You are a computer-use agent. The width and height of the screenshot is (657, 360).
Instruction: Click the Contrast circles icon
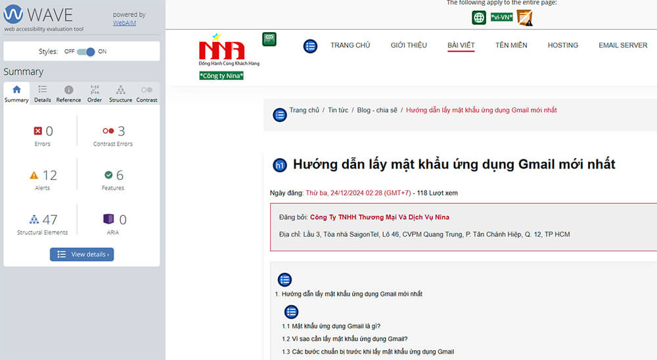[x=147, y=89]
